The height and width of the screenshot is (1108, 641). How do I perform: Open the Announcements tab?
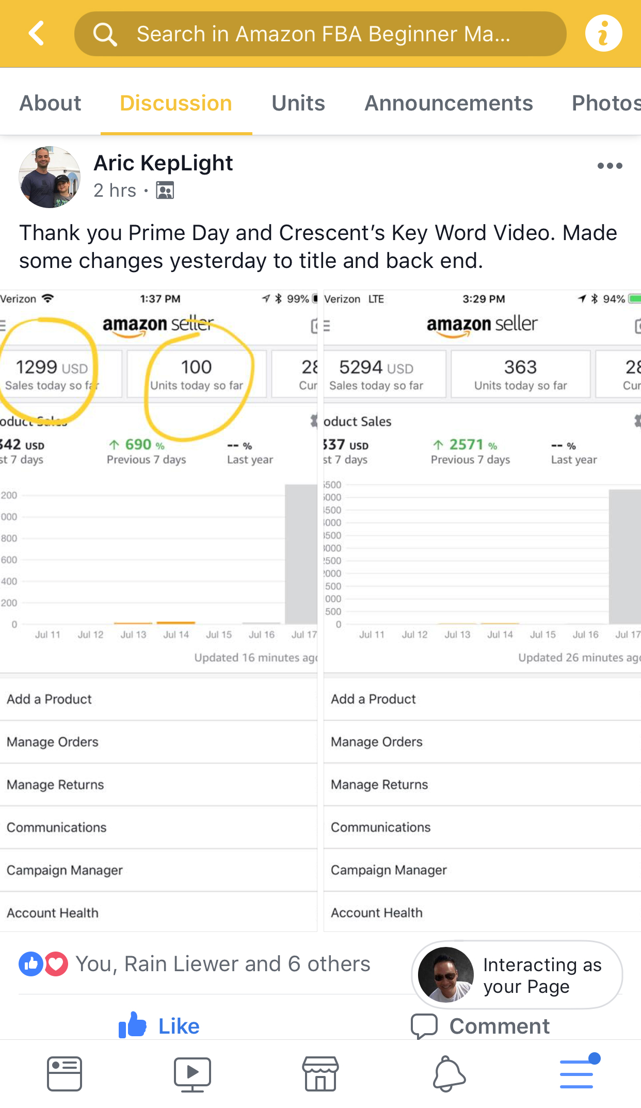(x=448, y=103)
